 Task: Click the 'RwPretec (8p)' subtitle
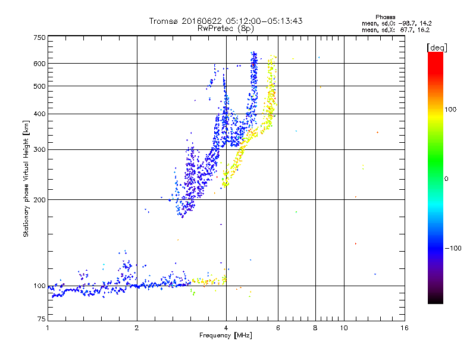226,29
